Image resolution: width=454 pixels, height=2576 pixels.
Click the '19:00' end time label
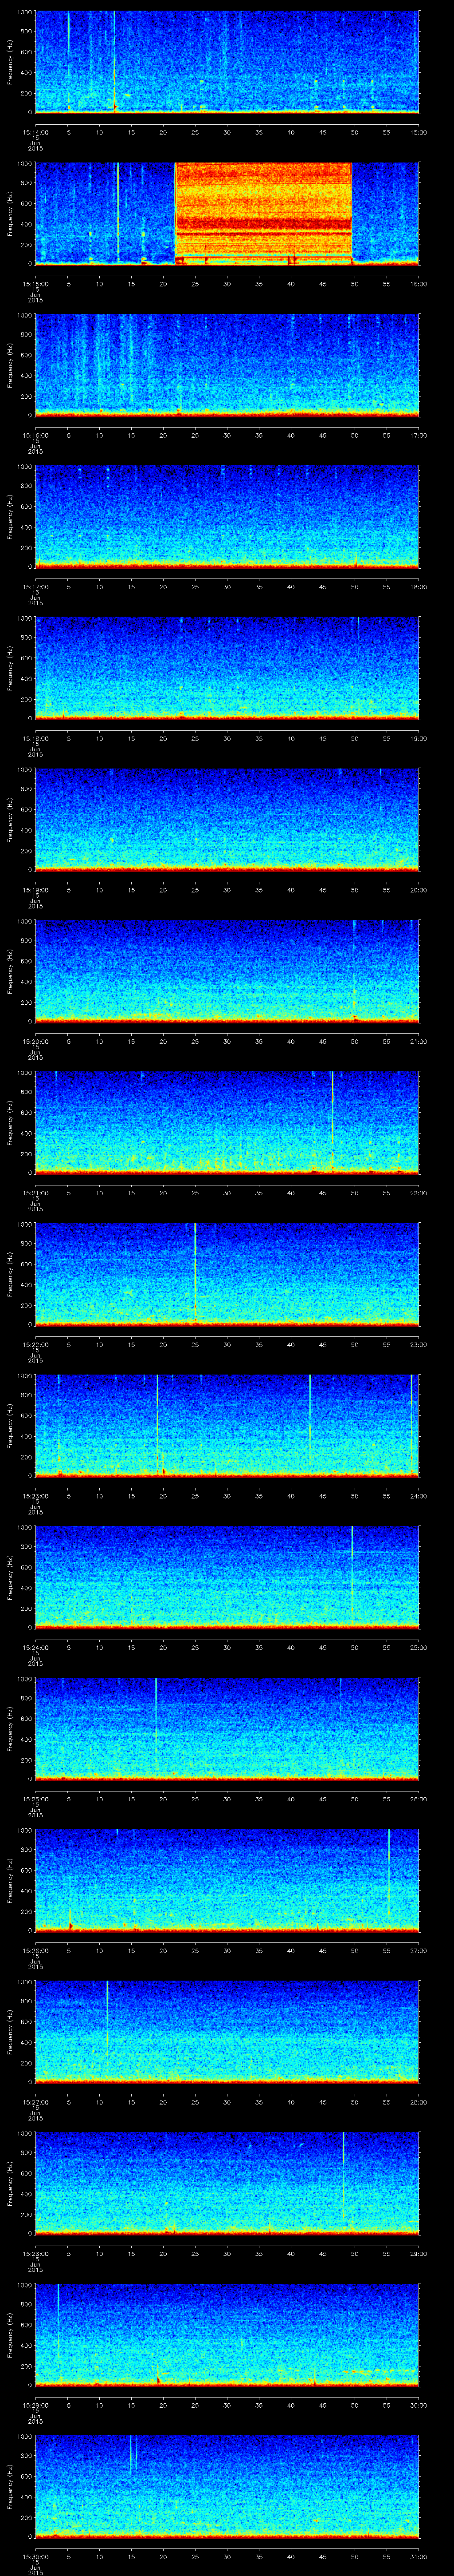[x=418, y=738]
